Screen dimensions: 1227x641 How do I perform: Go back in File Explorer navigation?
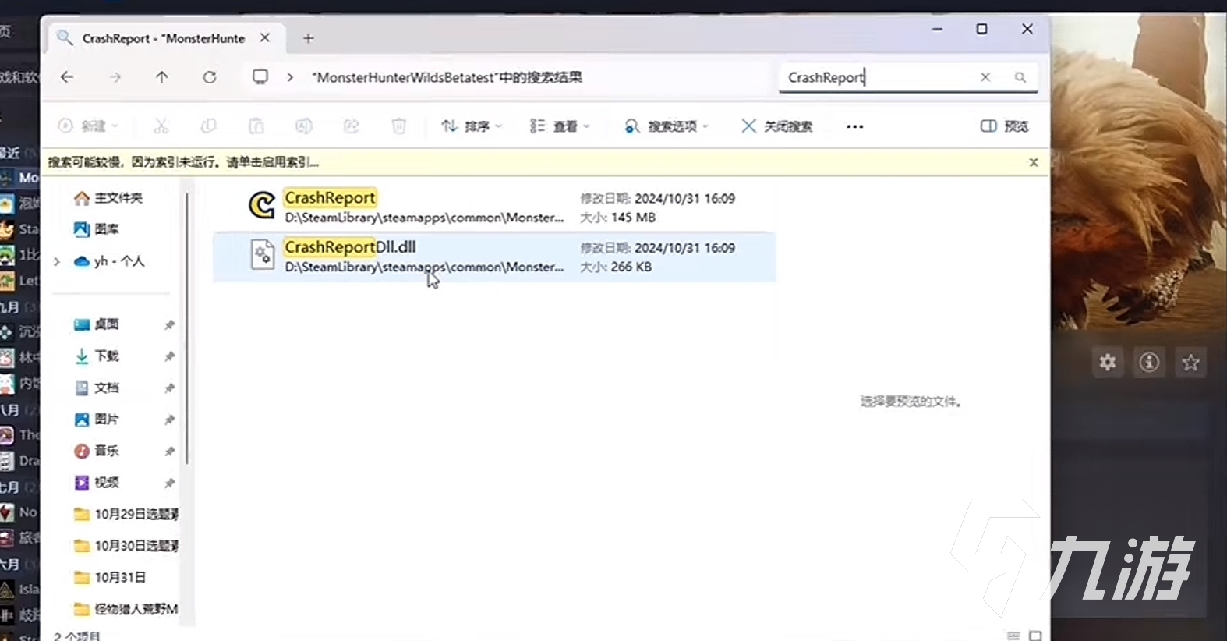67,77
